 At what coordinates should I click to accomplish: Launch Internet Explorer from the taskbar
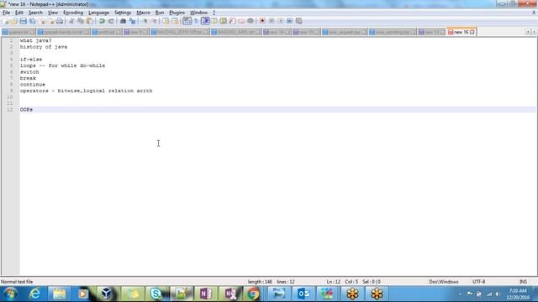coord(34,294)
